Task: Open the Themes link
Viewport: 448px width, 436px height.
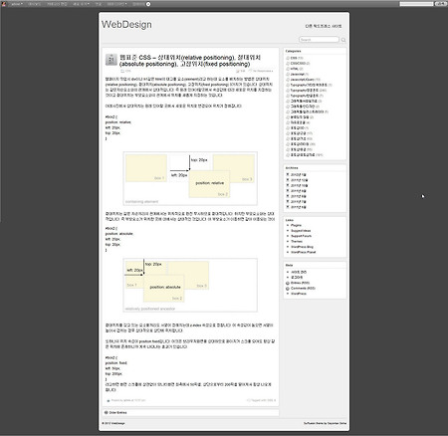Action: click(297, 241)
